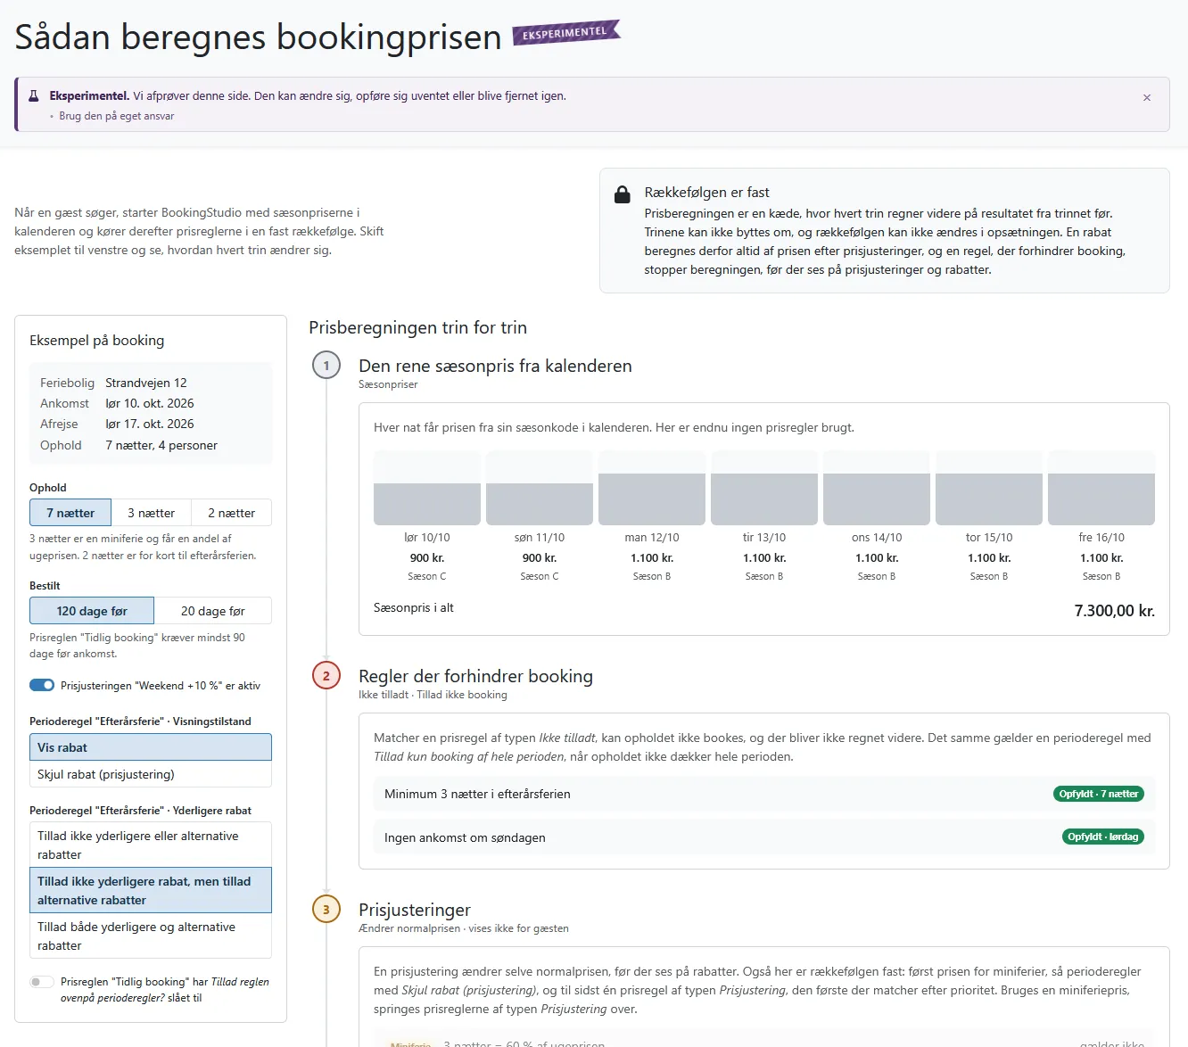Screen dimensions: 1188x1047
Task: Click heading Den rene sæsonpris fra kalenderen
Action: coord(495,366)
